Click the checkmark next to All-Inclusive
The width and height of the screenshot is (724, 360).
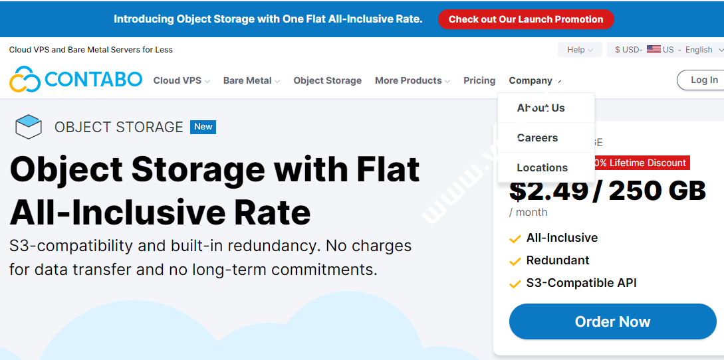[515, 238]
